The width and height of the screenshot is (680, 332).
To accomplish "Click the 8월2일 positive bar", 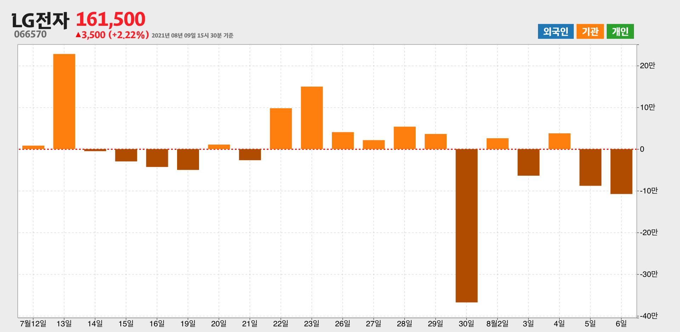I will click(x=498, y=144).
